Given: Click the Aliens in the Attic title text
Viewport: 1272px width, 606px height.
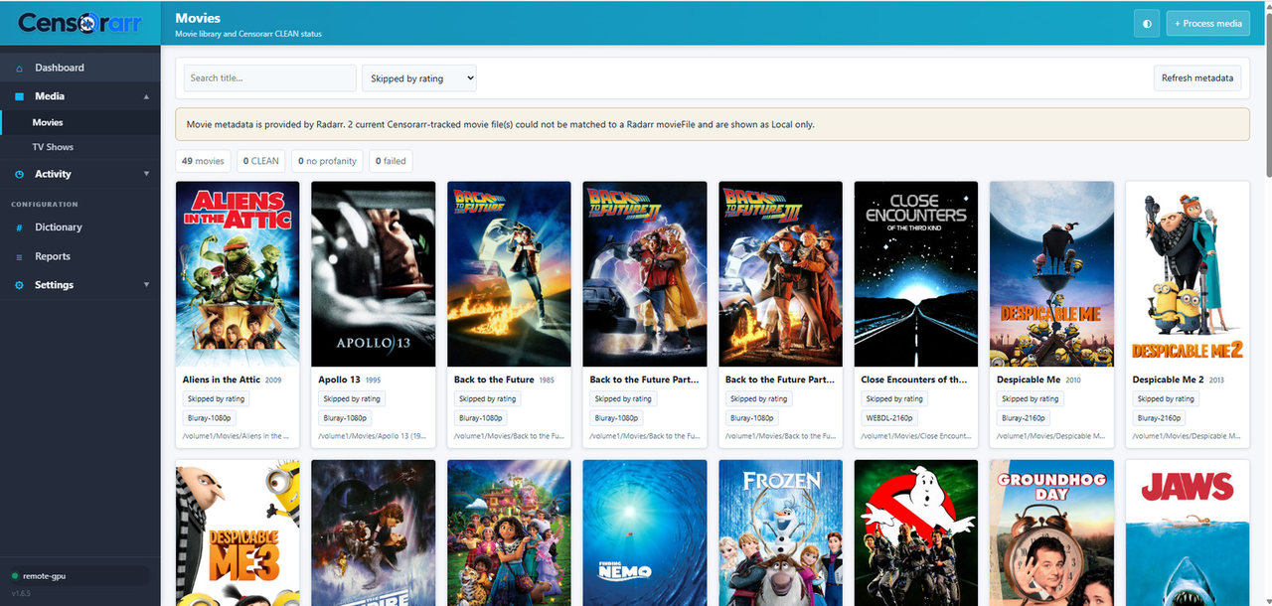Looking at the screenshot, I should (x=222, y=379).
